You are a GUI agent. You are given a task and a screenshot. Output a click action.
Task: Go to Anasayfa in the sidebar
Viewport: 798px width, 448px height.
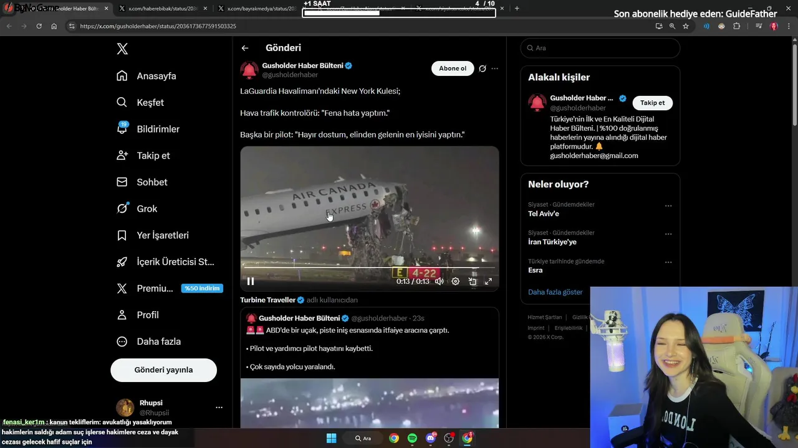[147, 76]
